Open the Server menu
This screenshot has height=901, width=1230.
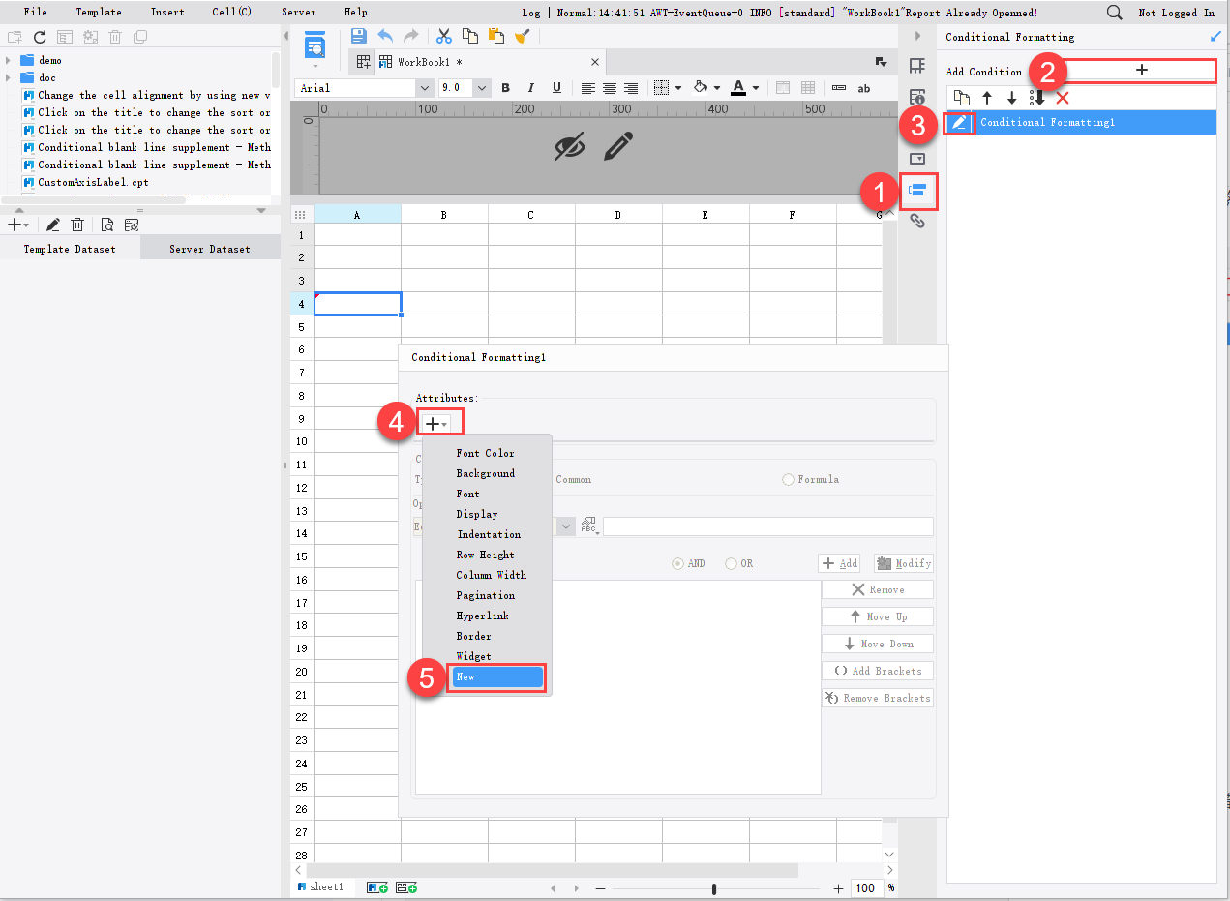(299, 12)
